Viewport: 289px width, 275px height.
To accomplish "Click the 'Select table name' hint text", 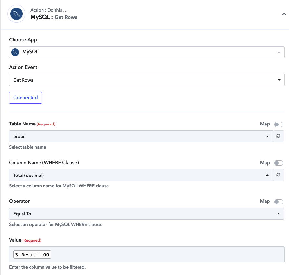I will click(27, 147).
